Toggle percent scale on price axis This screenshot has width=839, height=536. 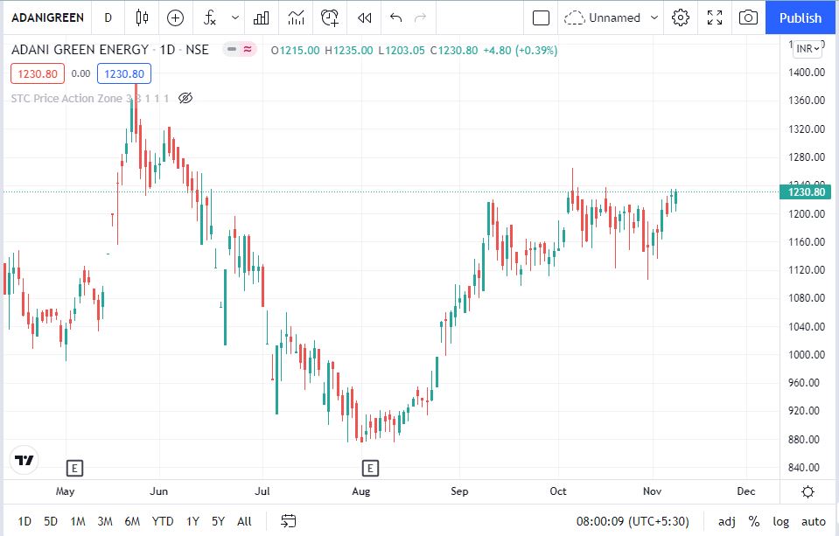[x=753, y=521]
